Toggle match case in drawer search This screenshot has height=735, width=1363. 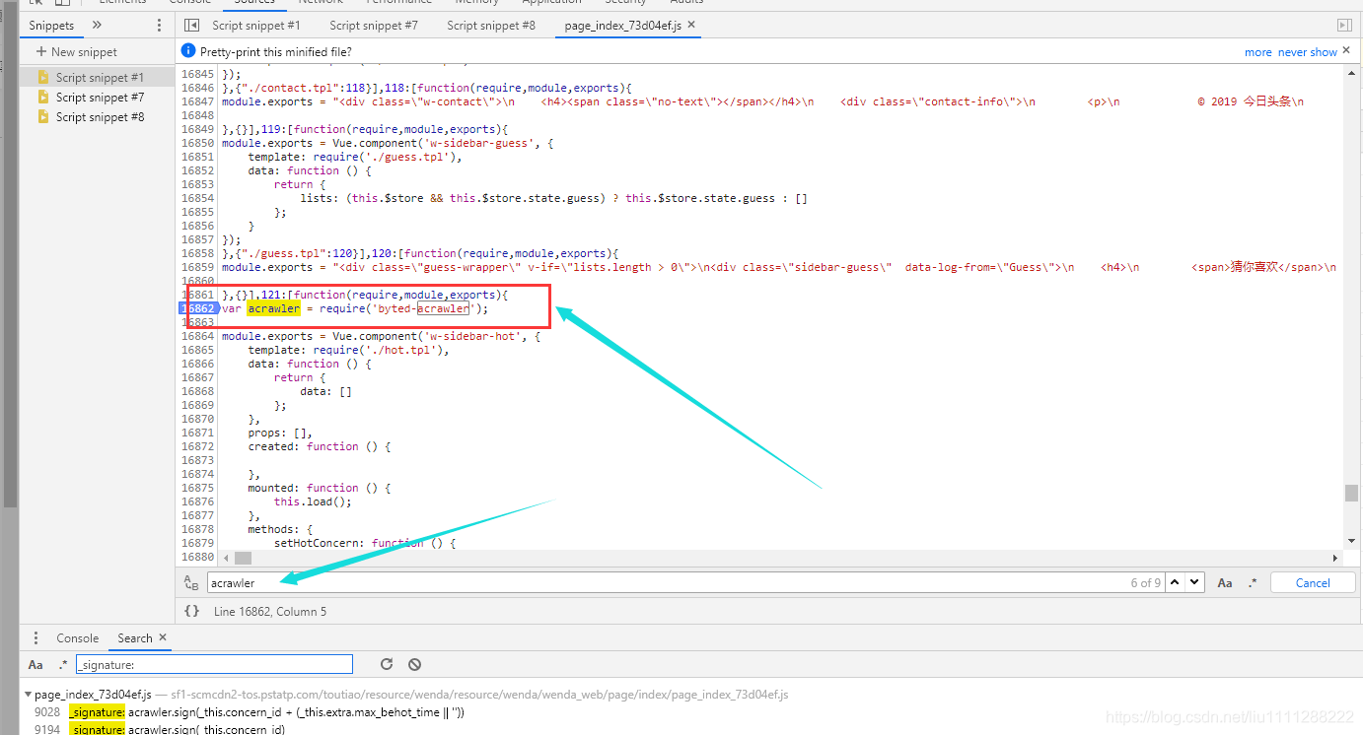(36, 665)
